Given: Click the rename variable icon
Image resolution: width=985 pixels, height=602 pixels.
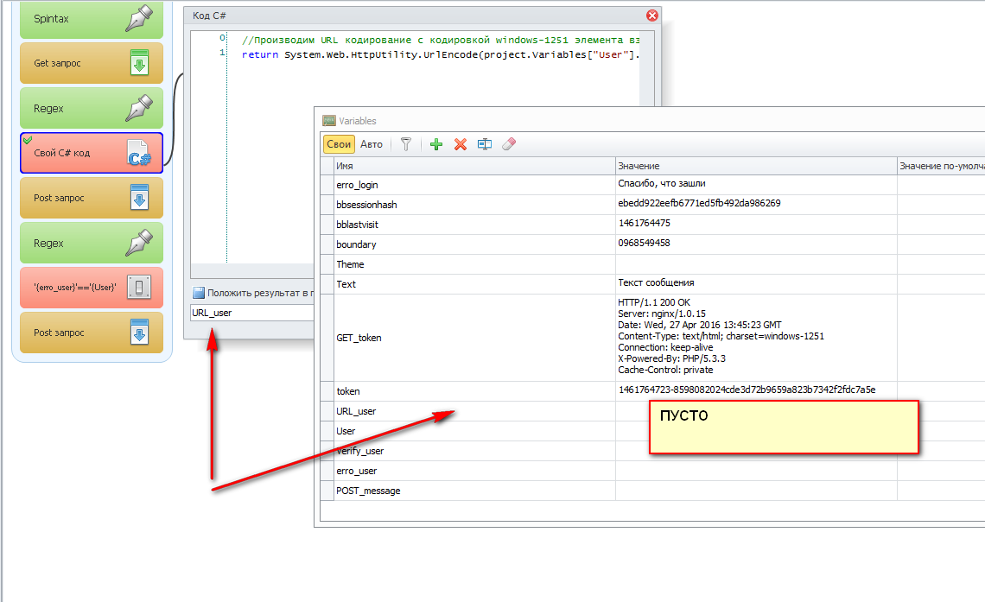Looking at the screenshot, I should (485, 144).
